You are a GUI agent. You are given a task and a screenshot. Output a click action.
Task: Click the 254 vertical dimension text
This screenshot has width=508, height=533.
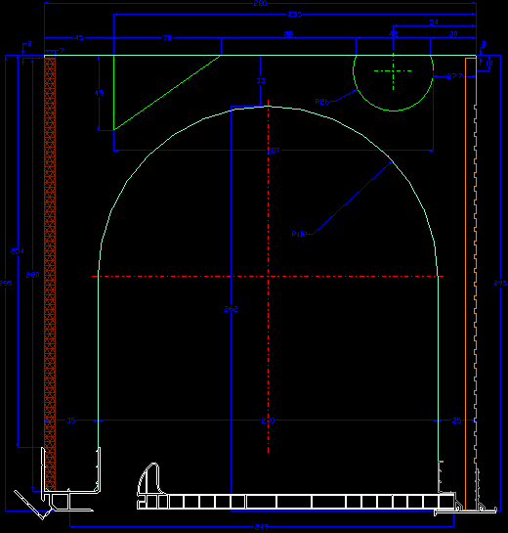18,251
